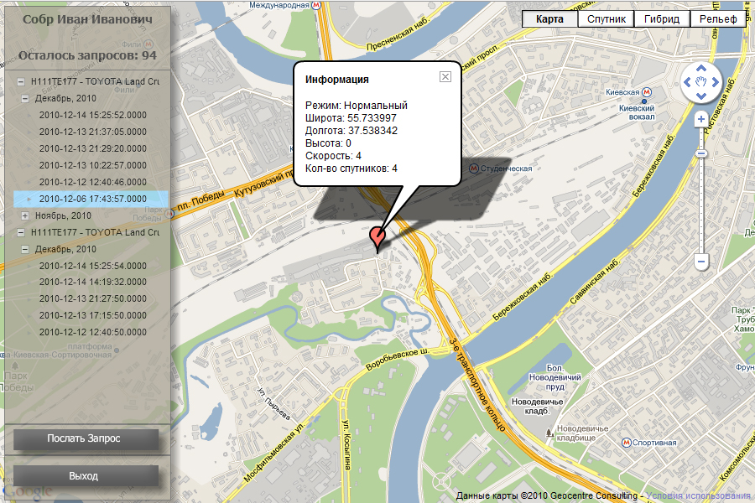Zoom in with the plus button
755x503 pixels.
tap(701, 119)
